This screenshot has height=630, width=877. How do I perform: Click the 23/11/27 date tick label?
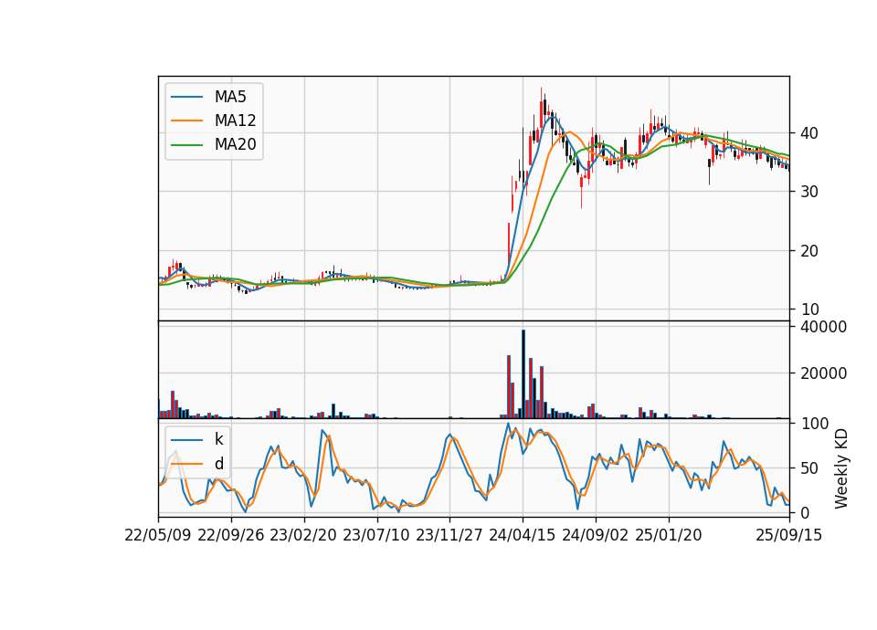pos(449,535)
